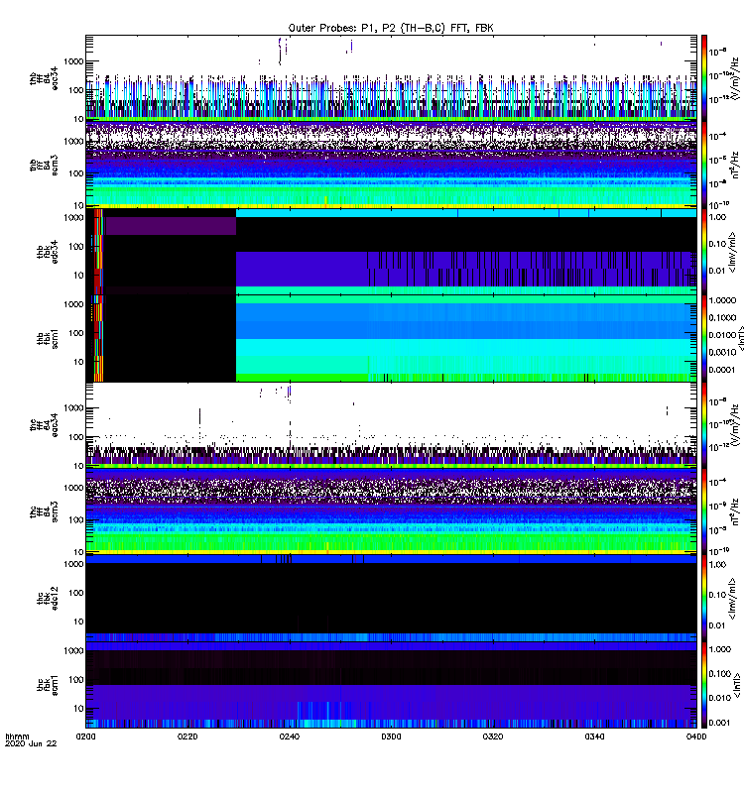Click the '0.010' color scale value

[x=720, y=698]
